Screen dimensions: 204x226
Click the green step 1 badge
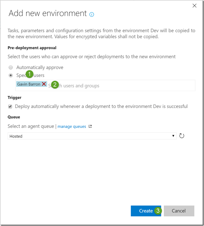tap(30, 74)
